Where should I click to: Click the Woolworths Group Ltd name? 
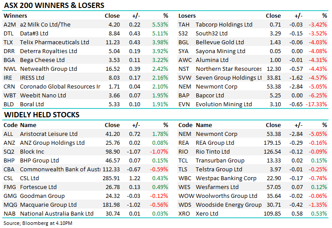coord(226,196)
